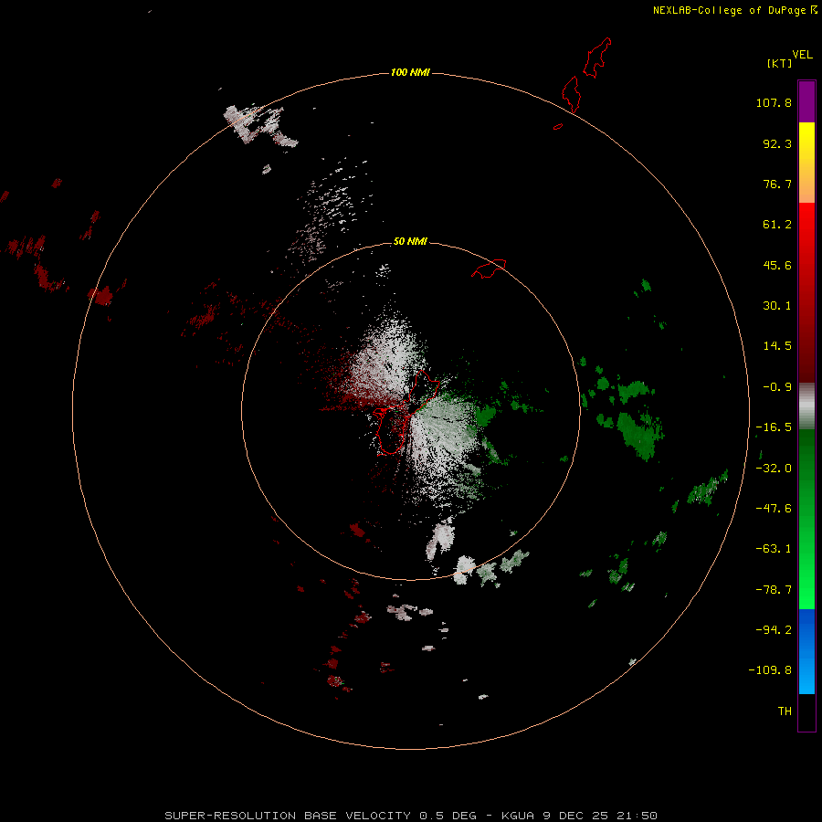Screen dimensions: 822x822
Task: Click the Super-Resolution Base Velocity caption text
Action: point(411,816)
